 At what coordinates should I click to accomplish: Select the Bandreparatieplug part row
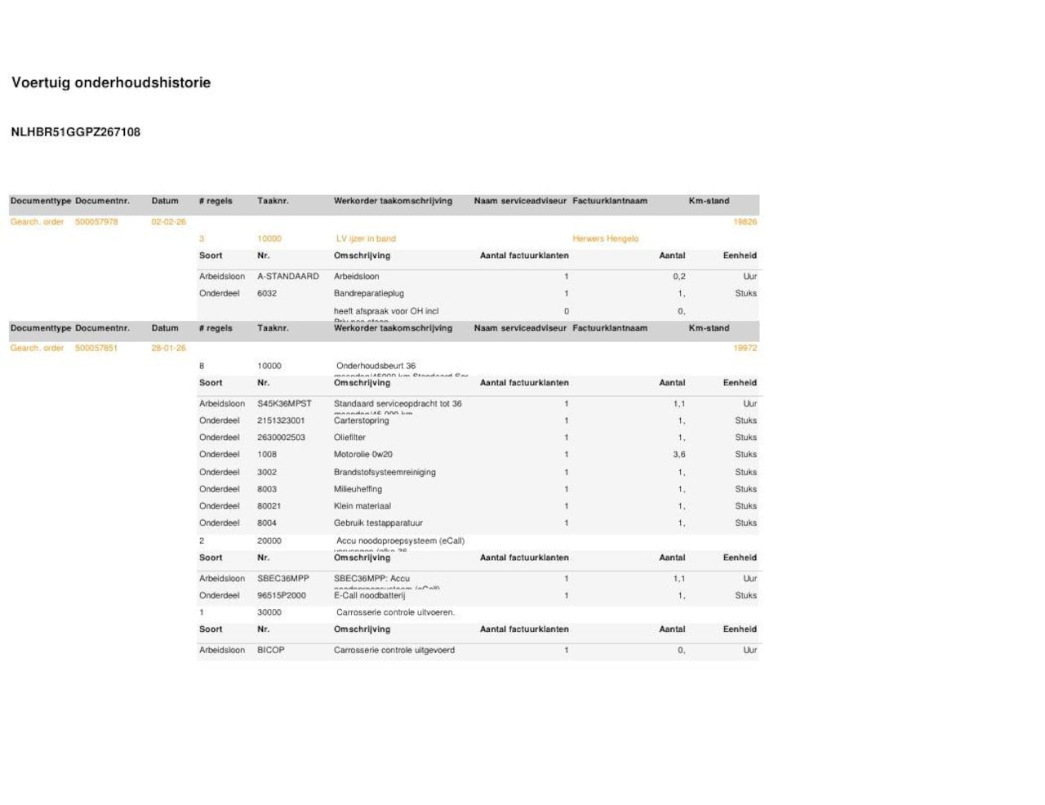pyautogui.click(x=478, y=294)
